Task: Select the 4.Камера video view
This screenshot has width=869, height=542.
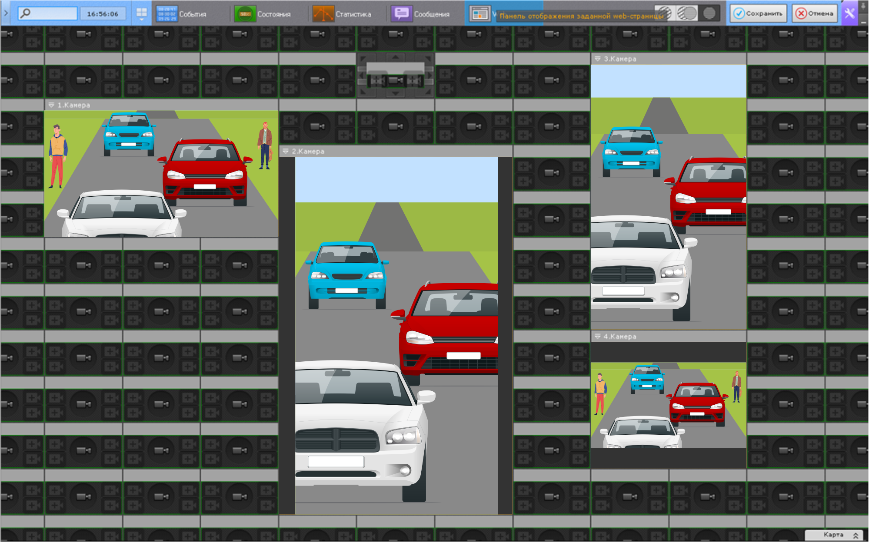Action: click(x=669, y=405)
